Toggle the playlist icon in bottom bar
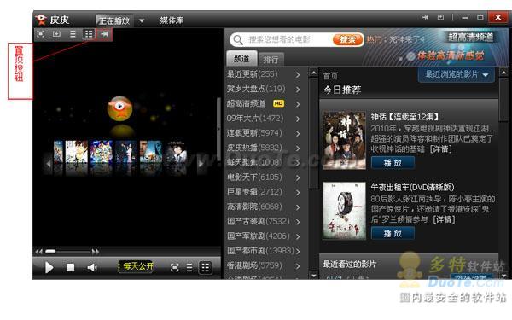Viewport: 512px width, 320px height. pos(189,268)
